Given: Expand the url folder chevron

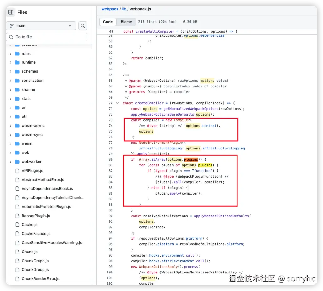Looking at the screenshot, I should [x=11, y=107].
